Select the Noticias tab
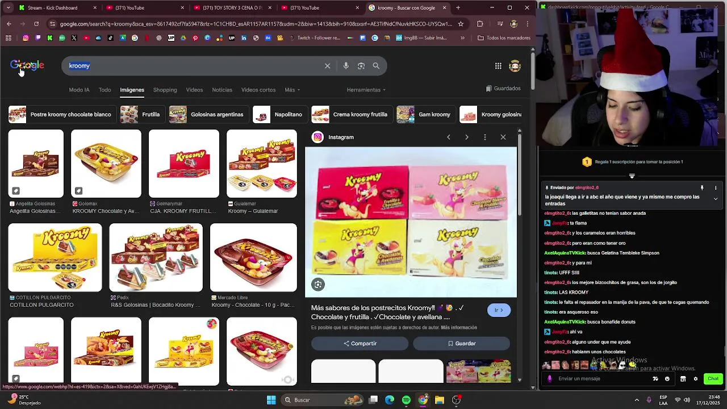This screenshot has width=727, height=409. [222, 90]
